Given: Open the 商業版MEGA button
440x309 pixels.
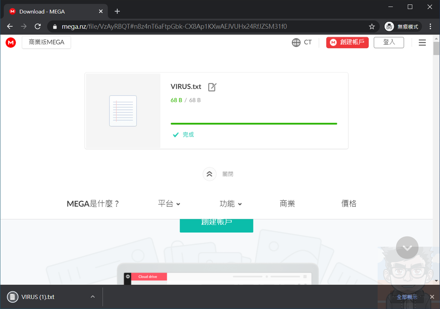Looking at the screenshot, I should 46,42.
